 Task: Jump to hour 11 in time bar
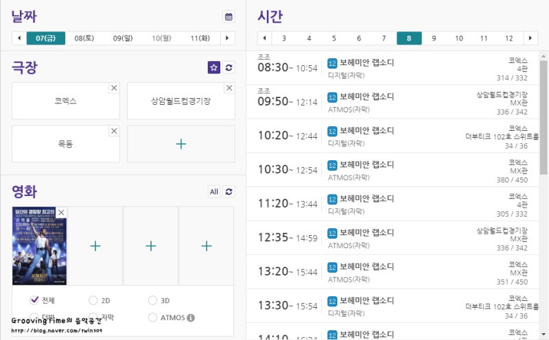pos(484,38)
